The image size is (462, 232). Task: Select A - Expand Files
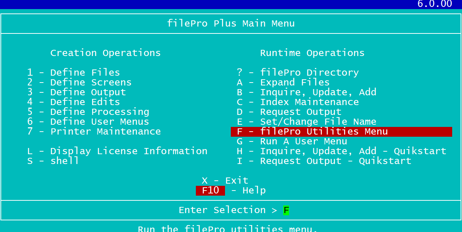(283, 82)
